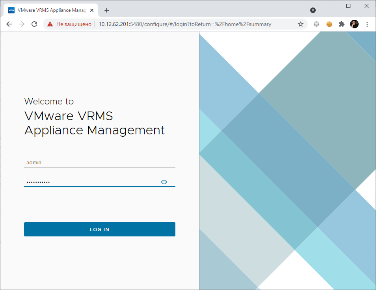Screen dimensions: 376x290
Task: Click the 'Appliance Management' title text
Action: (x=95, y=131)
